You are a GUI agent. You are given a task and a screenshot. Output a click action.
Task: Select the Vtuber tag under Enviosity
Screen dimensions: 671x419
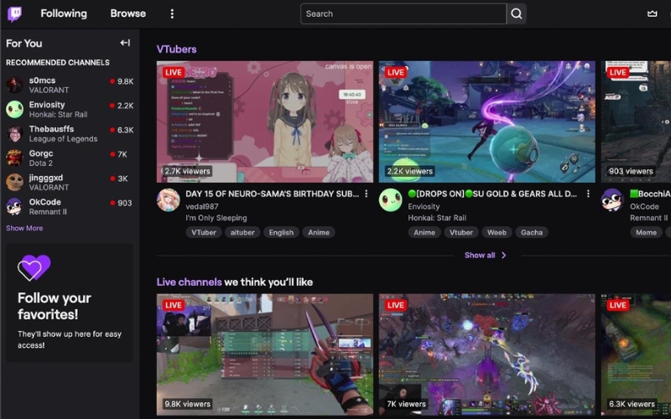[461, 233]
